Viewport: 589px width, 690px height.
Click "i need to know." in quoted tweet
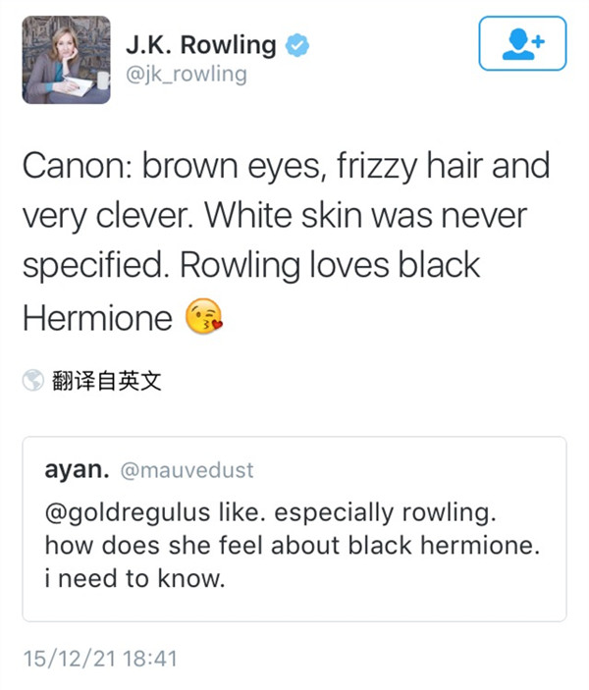pos(135,579)
